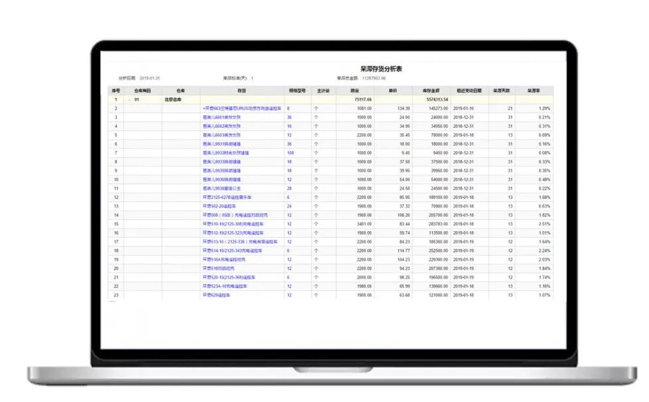Open the 环奇502-20遥控车 item link
This screenshot has width=649, height=402.
click(x=219, y=206)
